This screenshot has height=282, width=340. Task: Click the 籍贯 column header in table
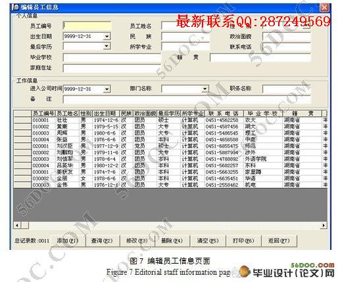pos(303,113)
